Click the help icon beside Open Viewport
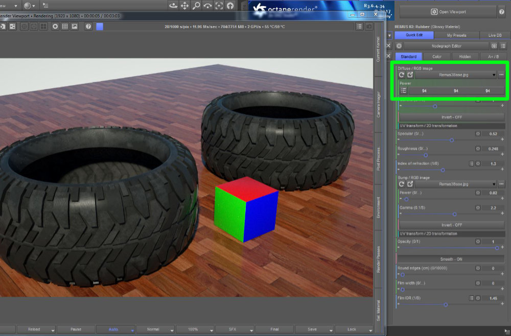Viewport: 511px width, 336px height. tap(502, 12)
